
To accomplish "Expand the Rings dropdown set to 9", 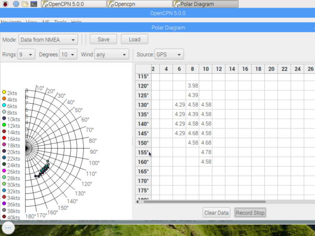I will (26, 54).
